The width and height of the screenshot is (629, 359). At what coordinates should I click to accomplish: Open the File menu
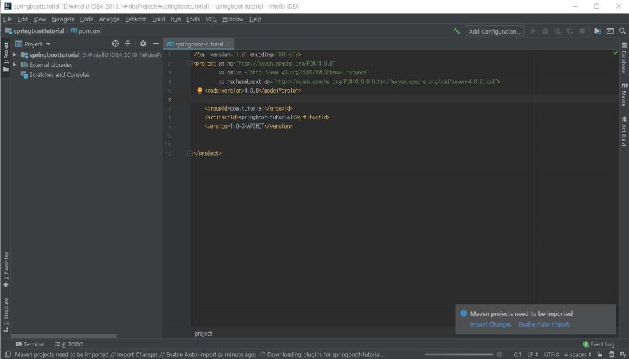[x=7, y=19]
